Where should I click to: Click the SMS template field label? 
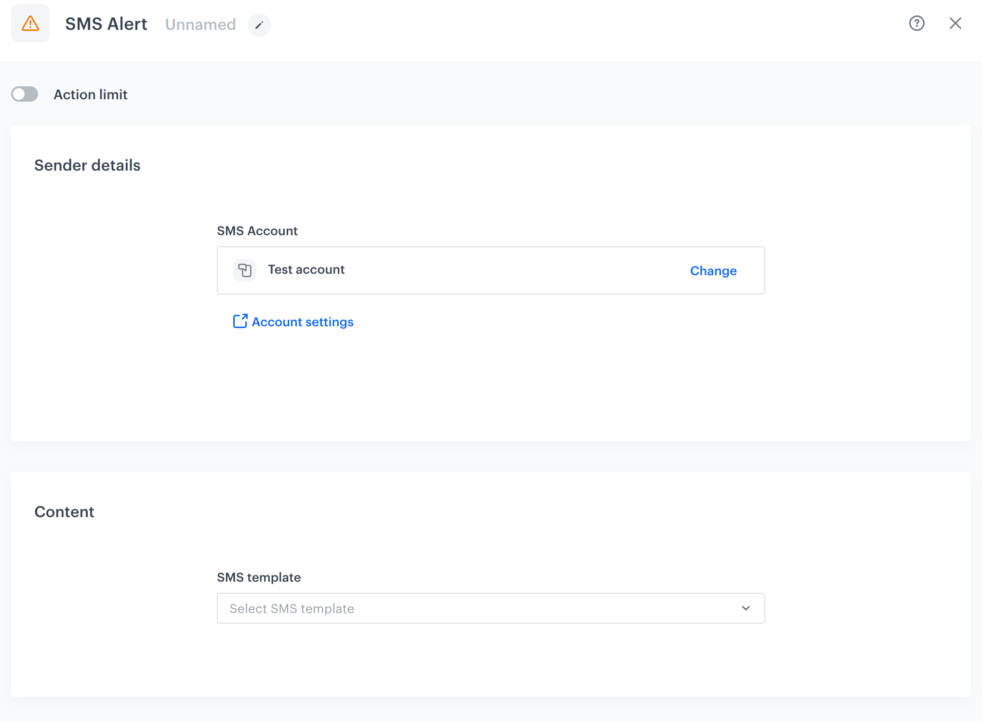click(x=259, y=577)
